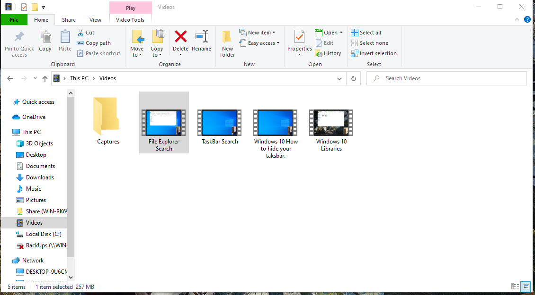Screen dimensions: 535x295
Task: Click Select none
Action: (x=369, y=43)
